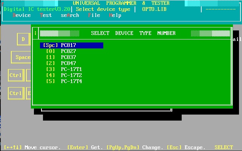
Task: Click the upper Ctrl key button
Action: 16,75
